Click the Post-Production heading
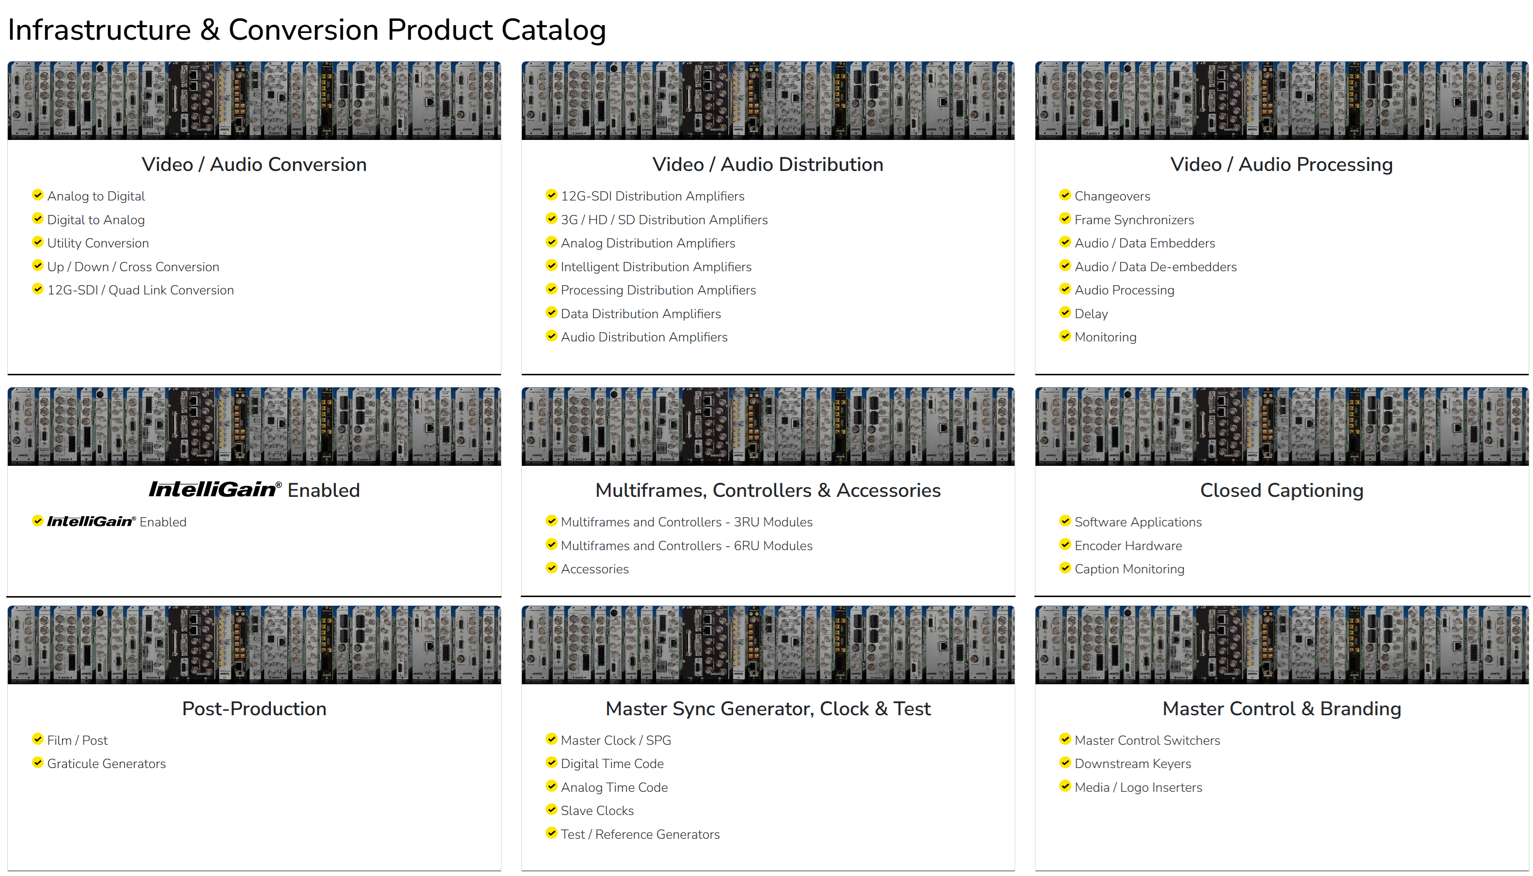Viewport: 1533px width, 876px height. point(254,709)
